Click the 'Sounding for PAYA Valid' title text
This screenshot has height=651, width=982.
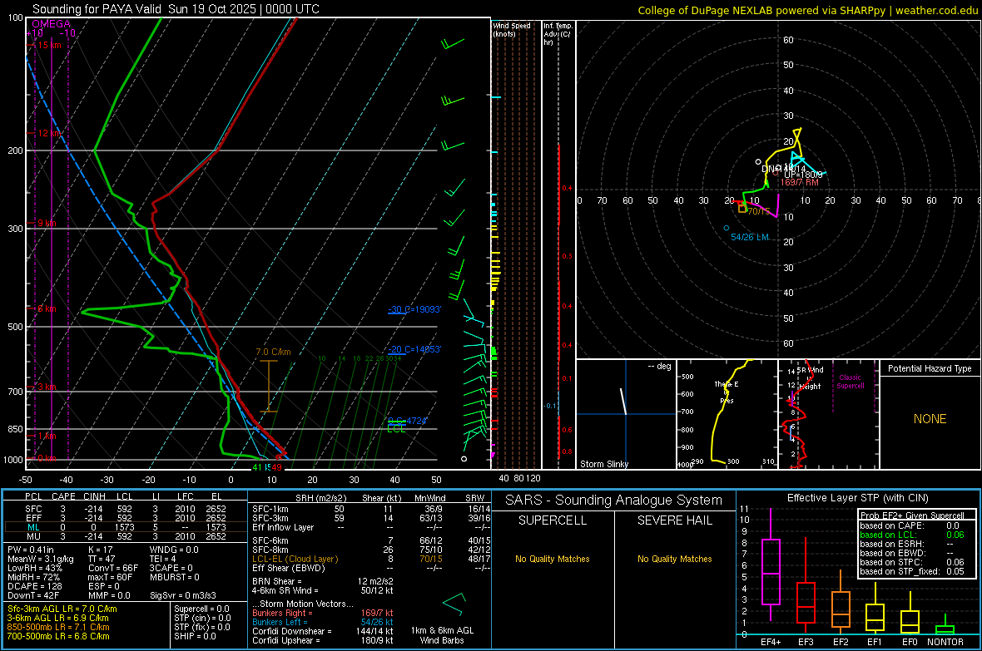pyautogui.click(x=97, y=9)
